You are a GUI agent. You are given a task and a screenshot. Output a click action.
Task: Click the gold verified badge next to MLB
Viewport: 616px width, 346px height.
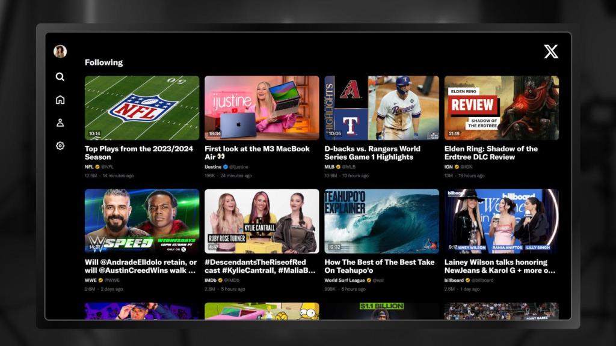click(x=339, y=166)
